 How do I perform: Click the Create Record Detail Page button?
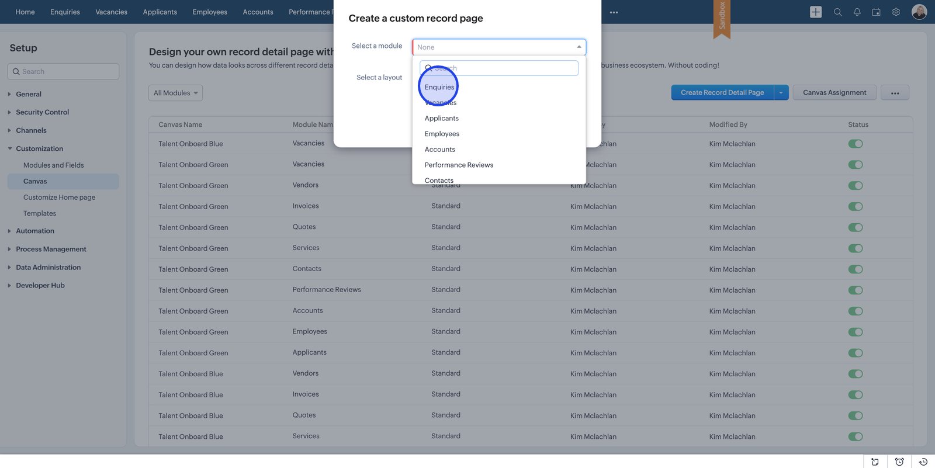point(722,93)
